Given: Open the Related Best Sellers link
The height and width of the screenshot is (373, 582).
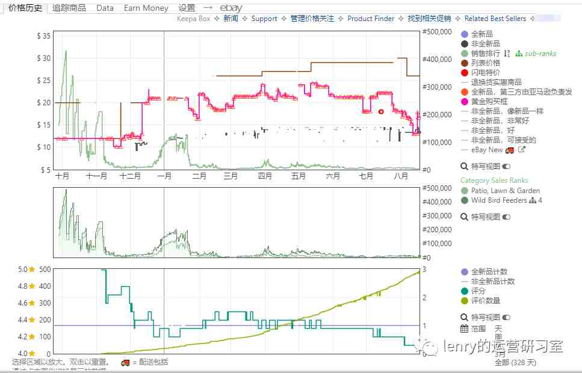Looking at the screenshot, I should (495, 19).
